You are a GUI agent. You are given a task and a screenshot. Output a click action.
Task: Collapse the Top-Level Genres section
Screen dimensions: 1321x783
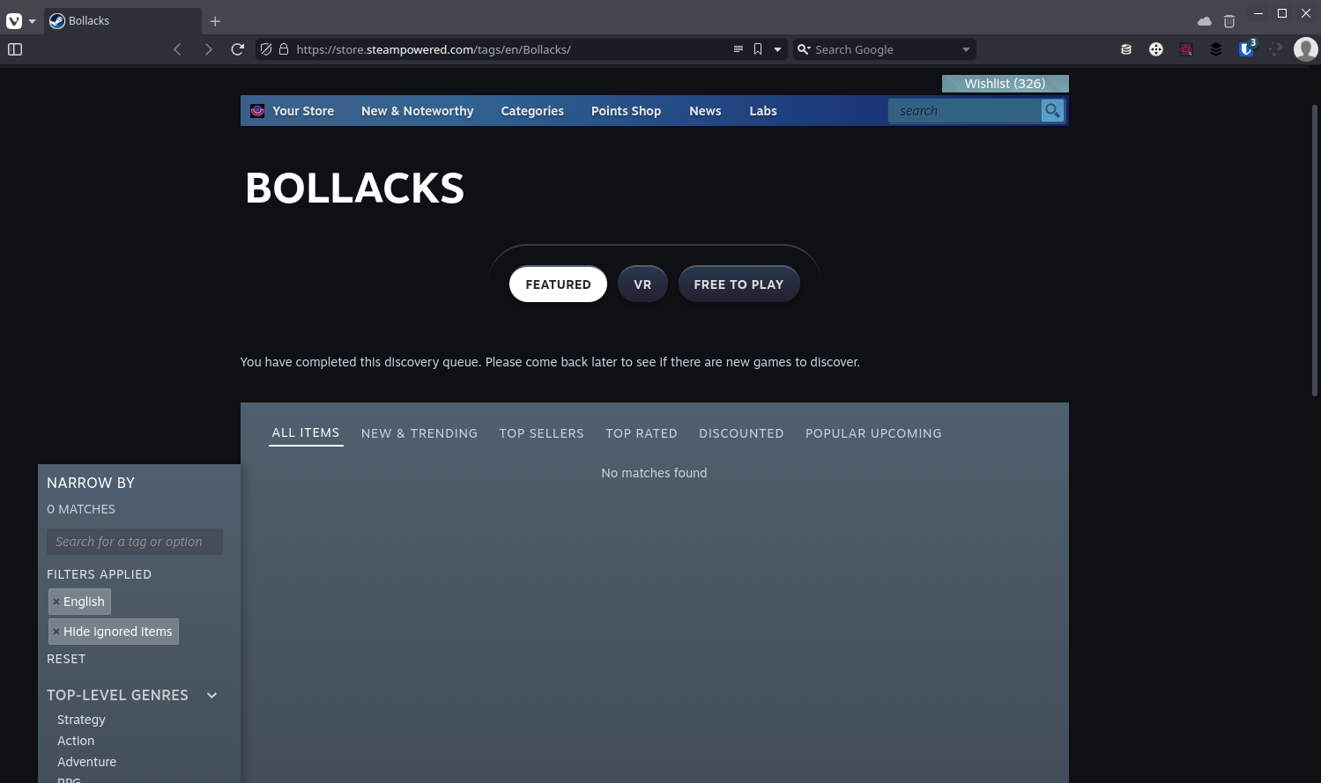[x=212, y=695]
